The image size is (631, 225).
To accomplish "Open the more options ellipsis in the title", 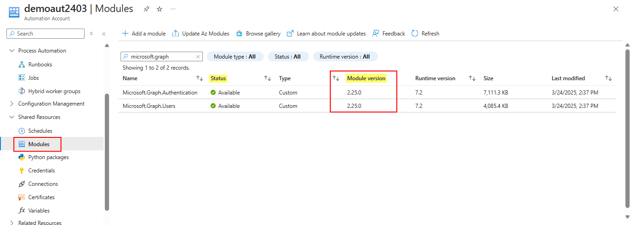I will [x=173, y=9].
